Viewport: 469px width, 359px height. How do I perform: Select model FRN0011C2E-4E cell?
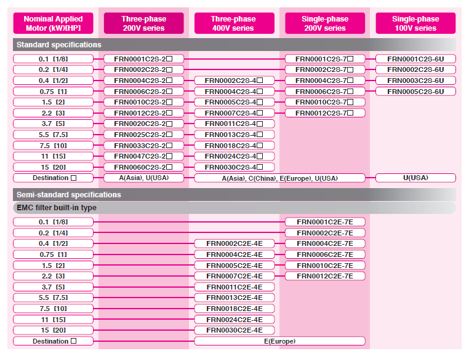point(235,287)
